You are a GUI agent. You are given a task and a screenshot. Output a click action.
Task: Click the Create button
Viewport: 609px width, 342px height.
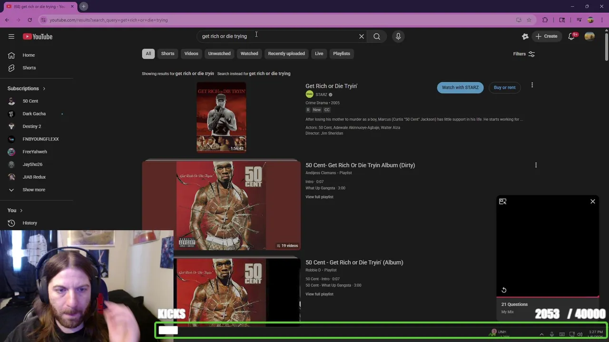click(x=546, y=37)
